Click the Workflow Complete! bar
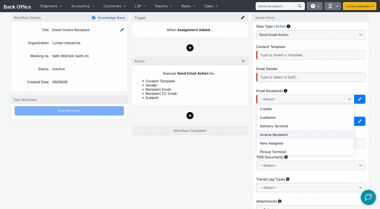Screen dimensions: 380x209 click(190, 131)
